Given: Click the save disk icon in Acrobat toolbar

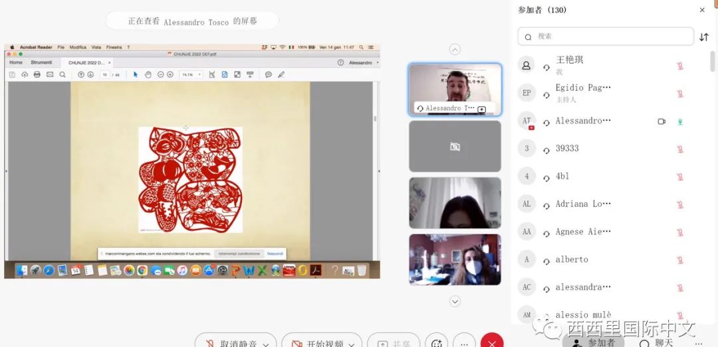Looking at the screenshot, I should click(x=13, y=74).
